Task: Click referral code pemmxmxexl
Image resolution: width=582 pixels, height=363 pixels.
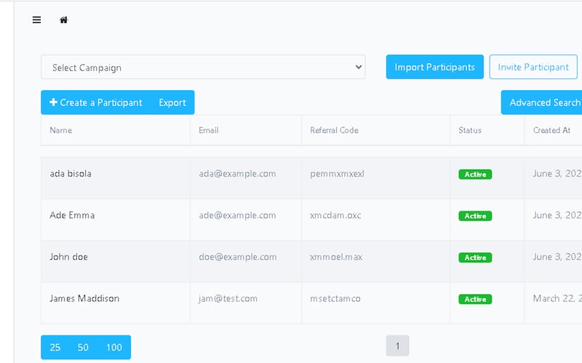Action: click(337, 174)
